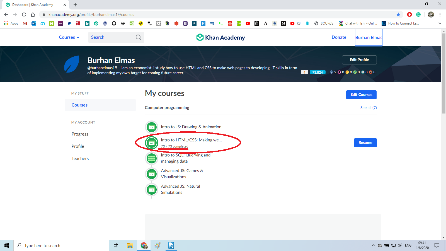Close the Dashboard tab
446x251 pixels.
tap(65, 5)
